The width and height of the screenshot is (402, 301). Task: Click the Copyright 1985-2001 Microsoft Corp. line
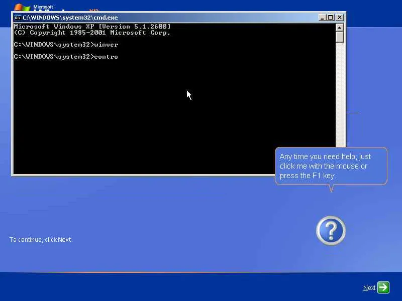(92, 33)
